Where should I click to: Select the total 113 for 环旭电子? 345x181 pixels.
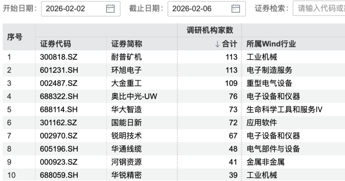(x=231, y=70)
